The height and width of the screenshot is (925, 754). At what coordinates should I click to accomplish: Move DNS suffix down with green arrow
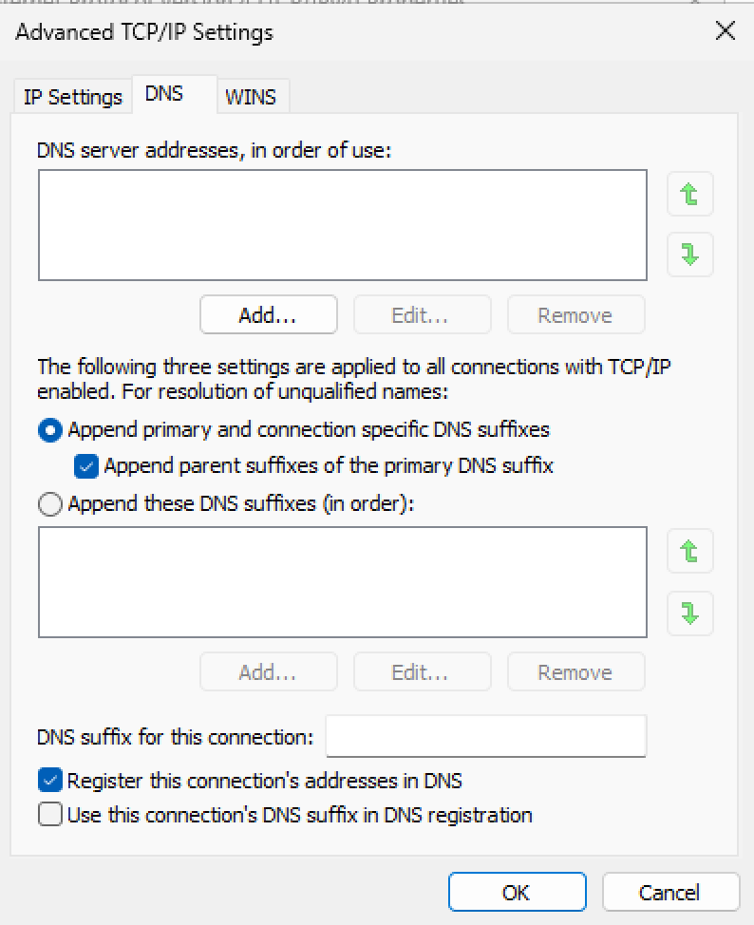[689, 613]
